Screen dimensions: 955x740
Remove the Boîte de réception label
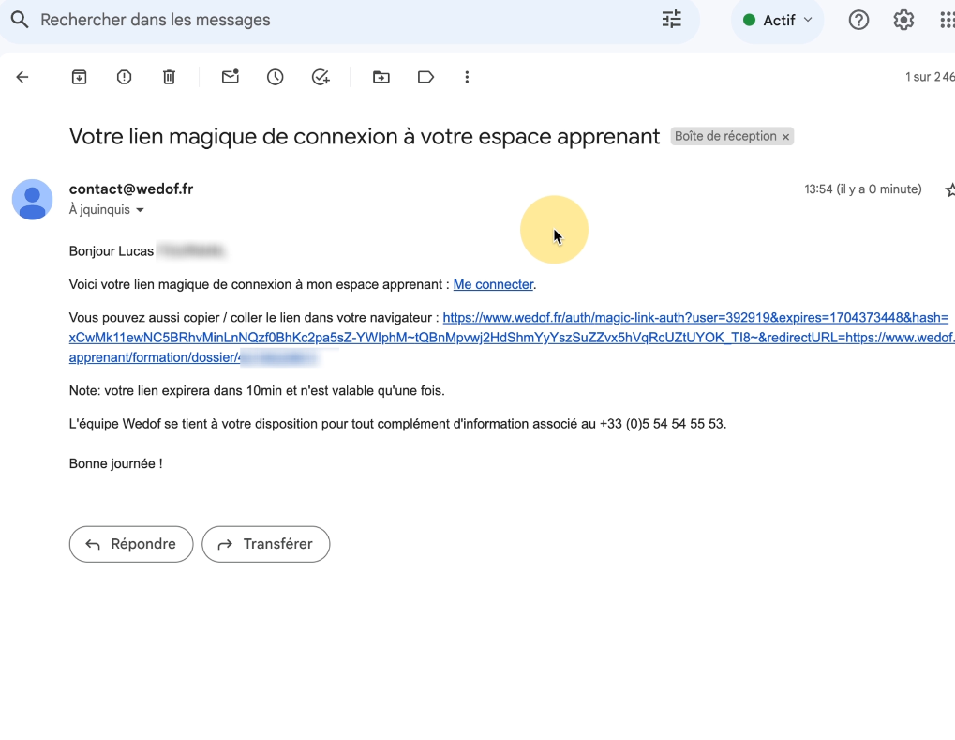coord(786,137)
